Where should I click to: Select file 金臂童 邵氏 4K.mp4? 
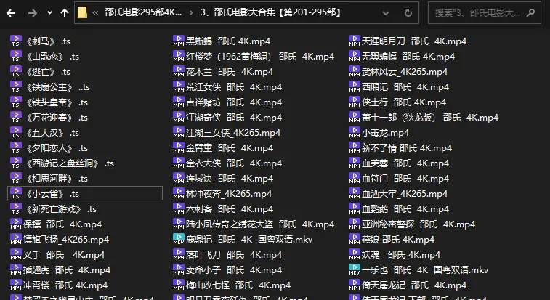pos(230,148)
